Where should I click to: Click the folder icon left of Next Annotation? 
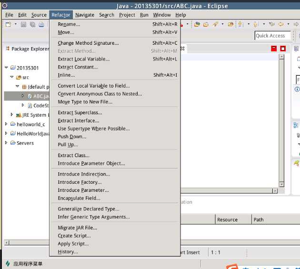click(231, 24)
